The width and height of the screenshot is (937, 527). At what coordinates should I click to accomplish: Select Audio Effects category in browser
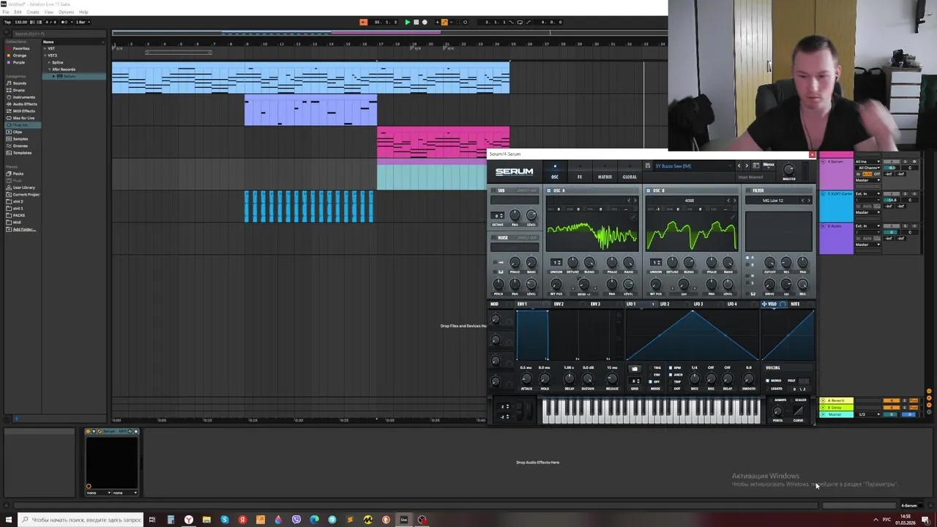[x=25, y=104]
